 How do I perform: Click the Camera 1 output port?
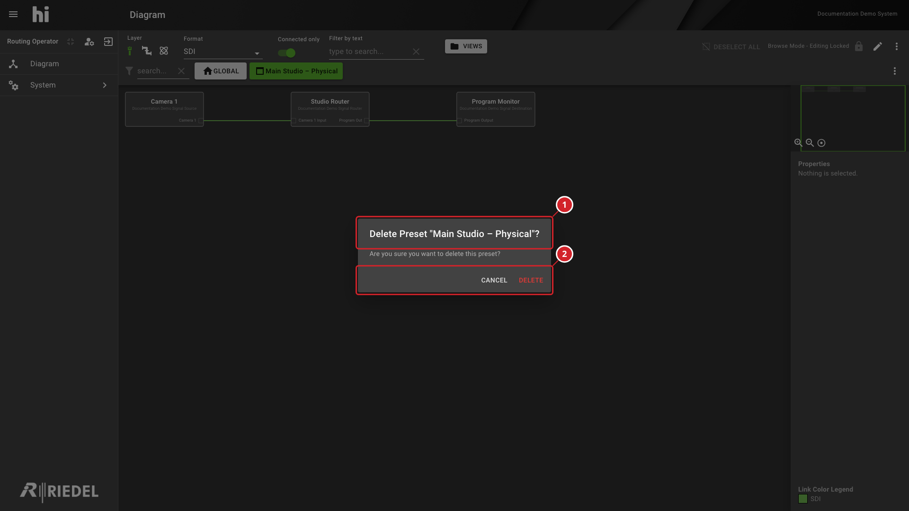pyautogui.click(x=201, y=121)
